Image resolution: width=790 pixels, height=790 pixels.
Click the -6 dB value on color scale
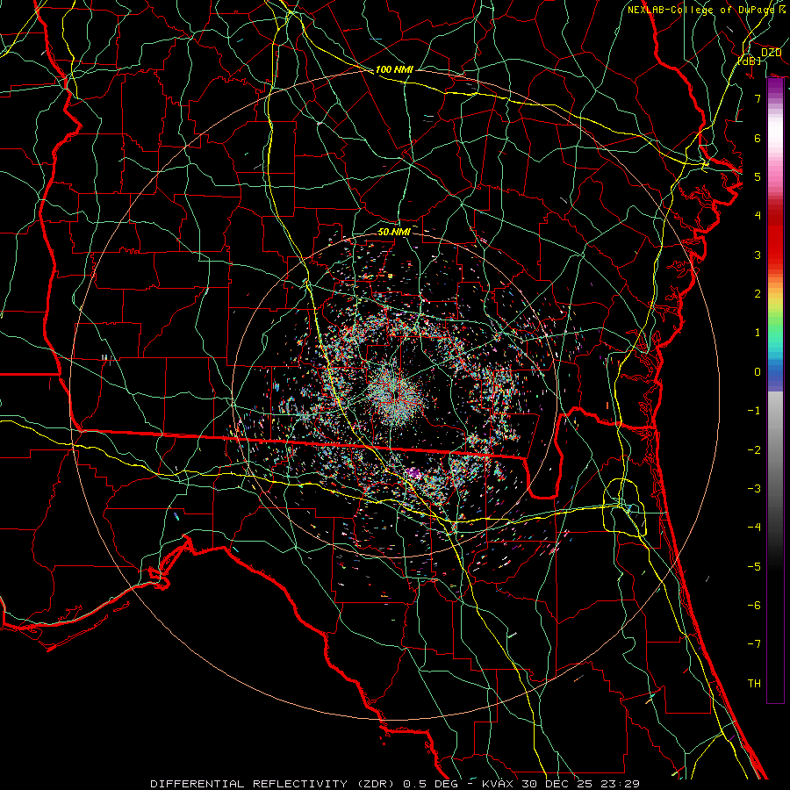tap(754, 606)
